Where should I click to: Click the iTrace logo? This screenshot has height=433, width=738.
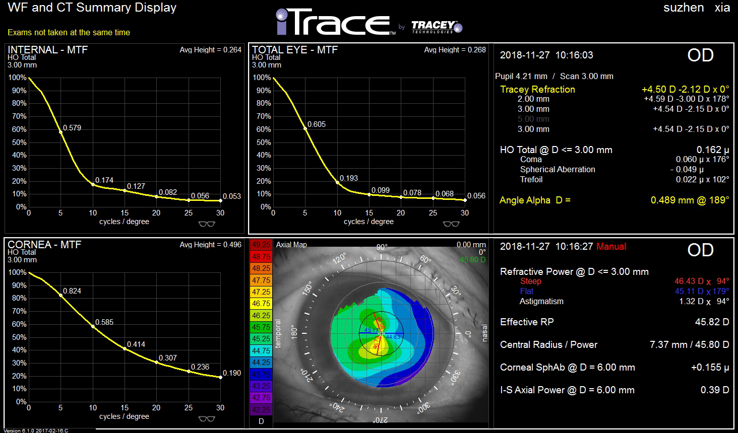point(336,23)
